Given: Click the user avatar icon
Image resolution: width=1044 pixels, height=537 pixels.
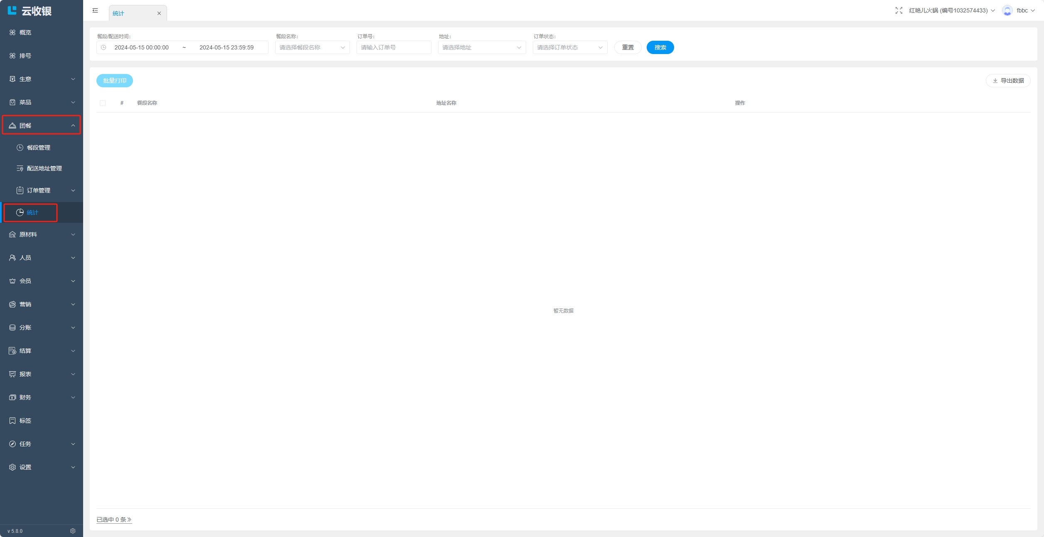Looking at the screenshot, I should point(1007,10).
